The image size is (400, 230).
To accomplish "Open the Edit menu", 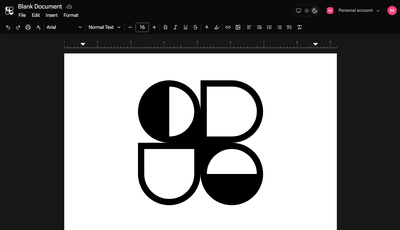I will [36, 15].
